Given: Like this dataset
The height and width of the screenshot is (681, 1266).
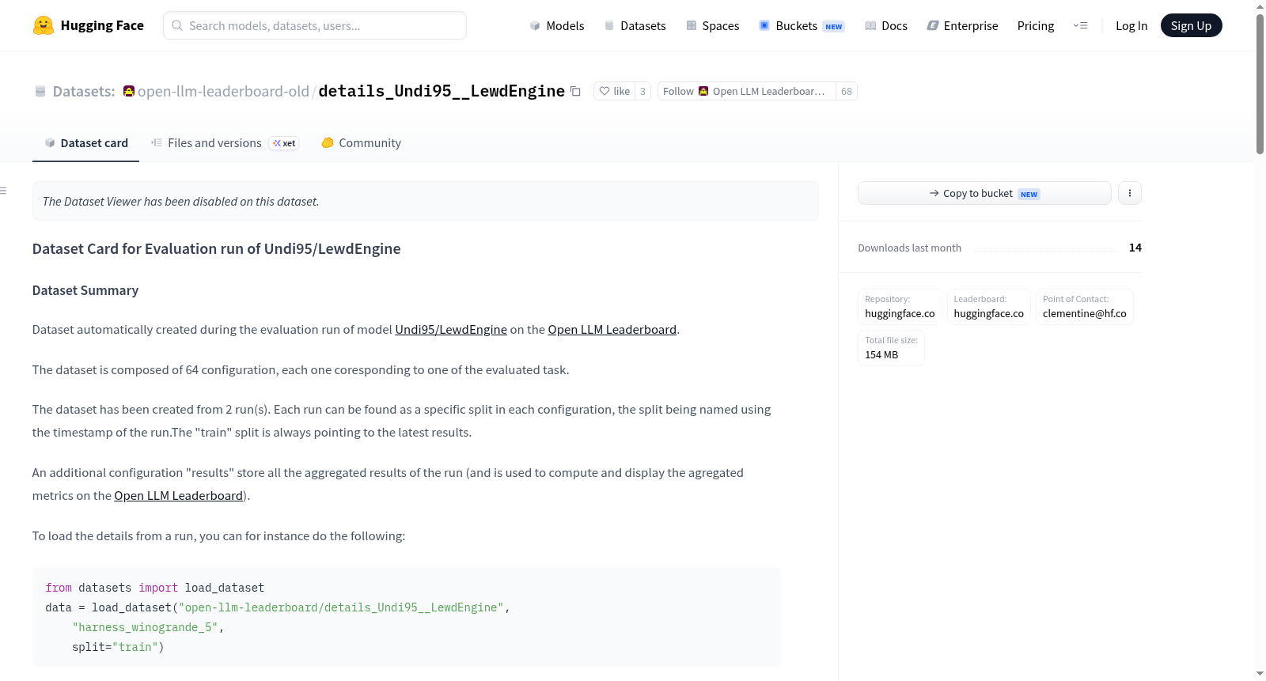Looking at the screenshot, I should tap(615, 92).
